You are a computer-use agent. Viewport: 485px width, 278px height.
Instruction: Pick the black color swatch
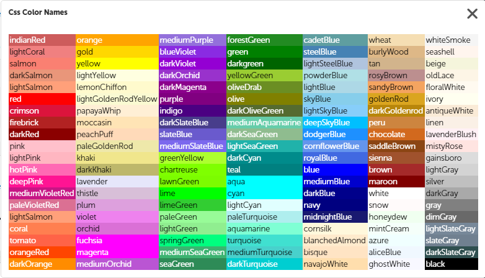pos(452,264)
